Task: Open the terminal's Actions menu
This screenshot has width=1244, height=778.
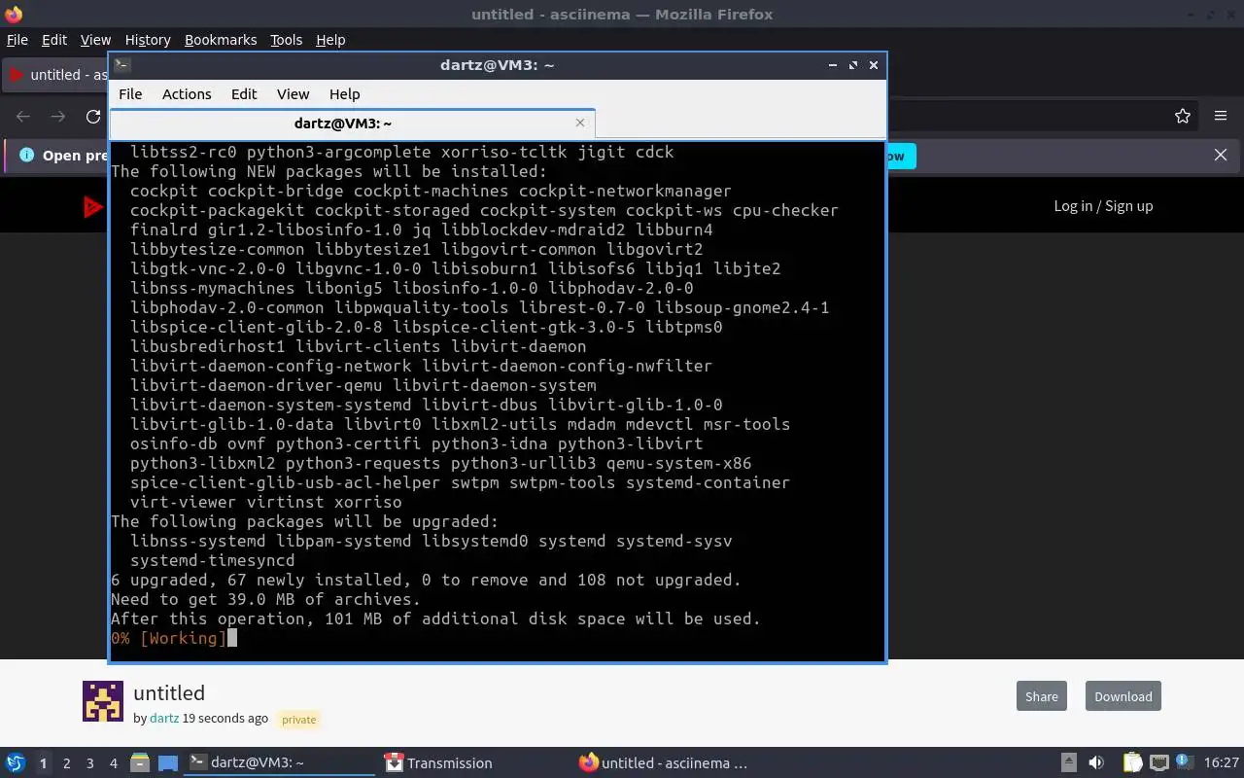Action: pyautogui.click(x=187, y=94)
